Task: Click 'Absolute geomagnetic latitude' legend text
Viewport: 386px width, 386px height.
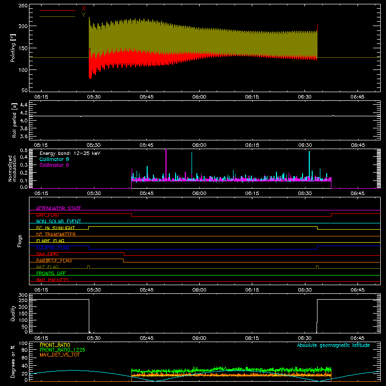Action: (x=333, y=345)
